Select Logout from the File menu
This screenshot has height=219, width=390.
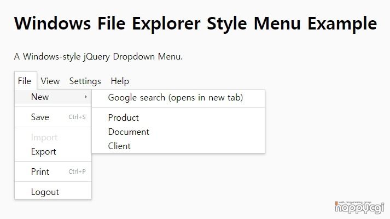53,192
